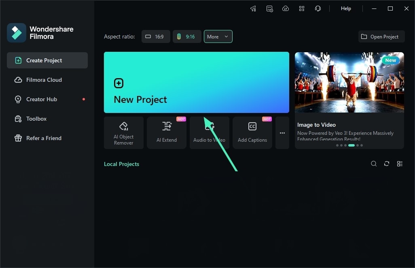Select the 16:9 aspect ratio

point(156,36)
